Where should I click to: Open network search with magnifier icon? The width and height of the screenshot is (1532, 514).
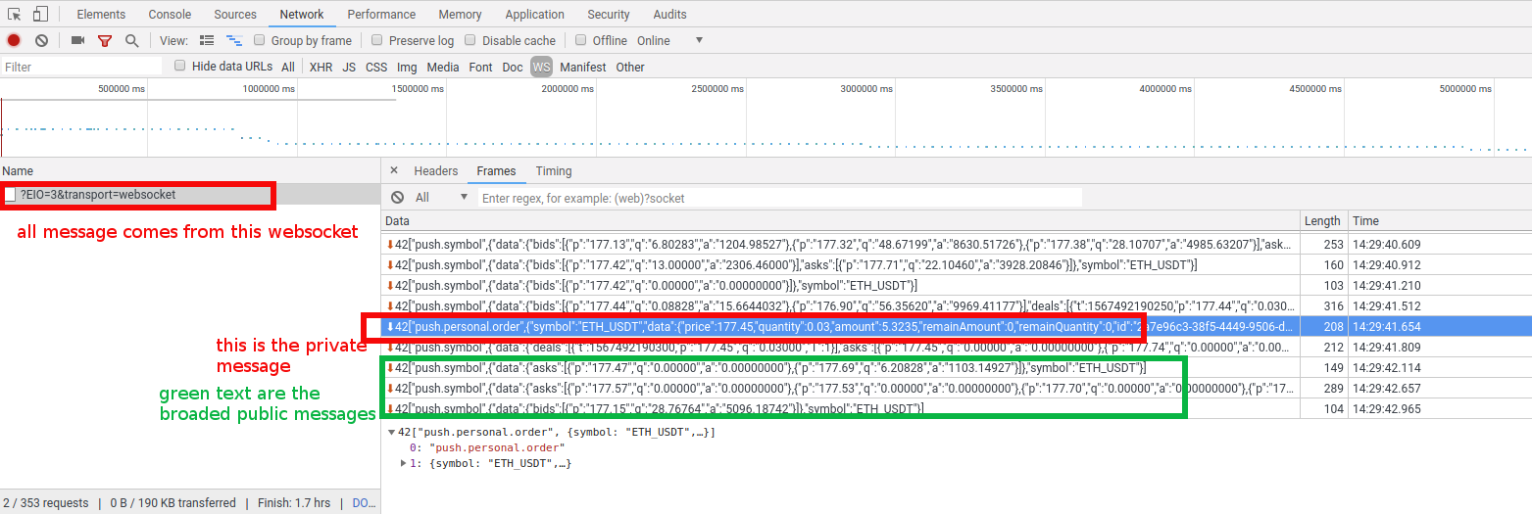point(131,40)
